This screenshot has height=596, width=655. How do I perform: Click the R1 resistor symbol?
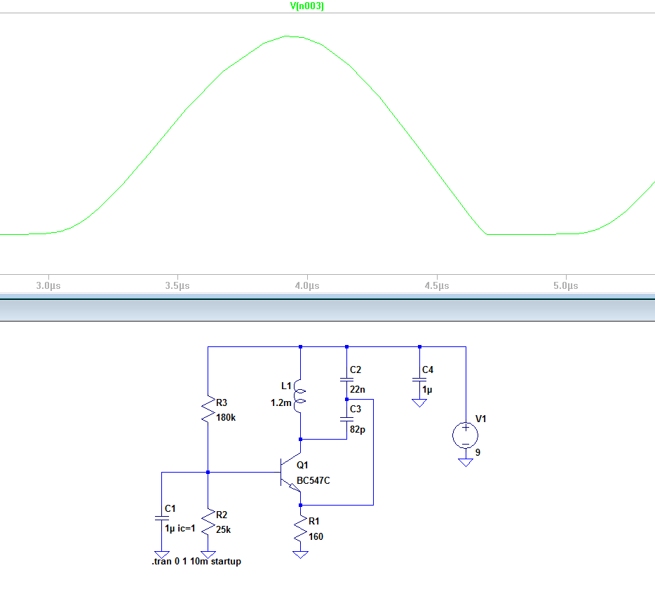coord(300,529)
